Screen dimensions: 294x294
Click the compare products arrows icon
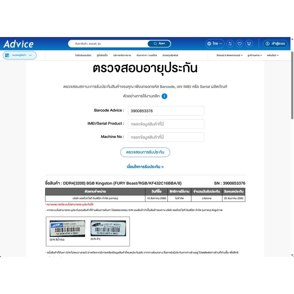pos(230,44)
